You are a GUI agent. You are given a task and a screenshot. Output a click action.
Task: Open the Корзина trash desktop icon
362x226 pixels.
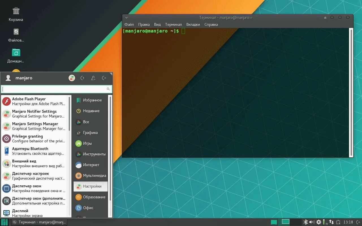pos(16,14)
